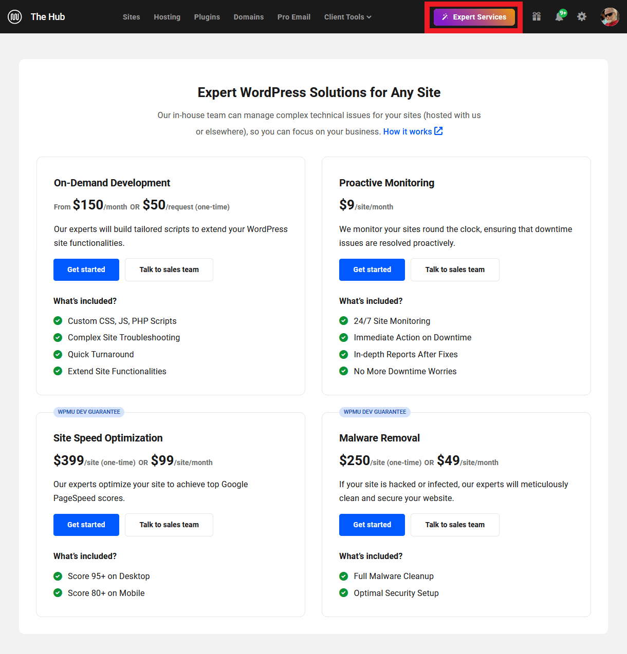Screen dimensions: 627x654
Task: Open settings via the gear icon
Action: [x=582, y=16]
